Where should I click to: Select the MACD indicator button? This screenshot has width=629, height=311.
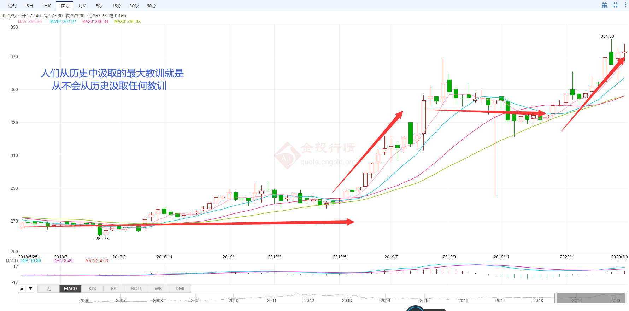point(71,289)
